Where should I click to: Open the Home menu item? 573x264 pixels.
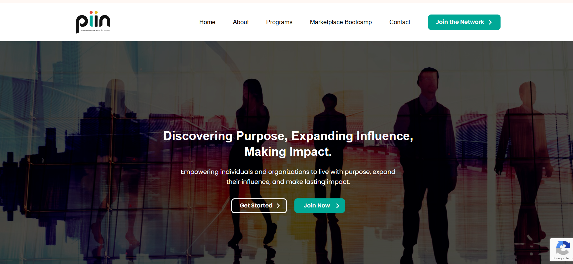[207, 22]
